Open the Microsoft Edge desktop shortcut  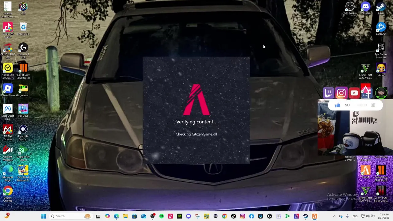8,173
